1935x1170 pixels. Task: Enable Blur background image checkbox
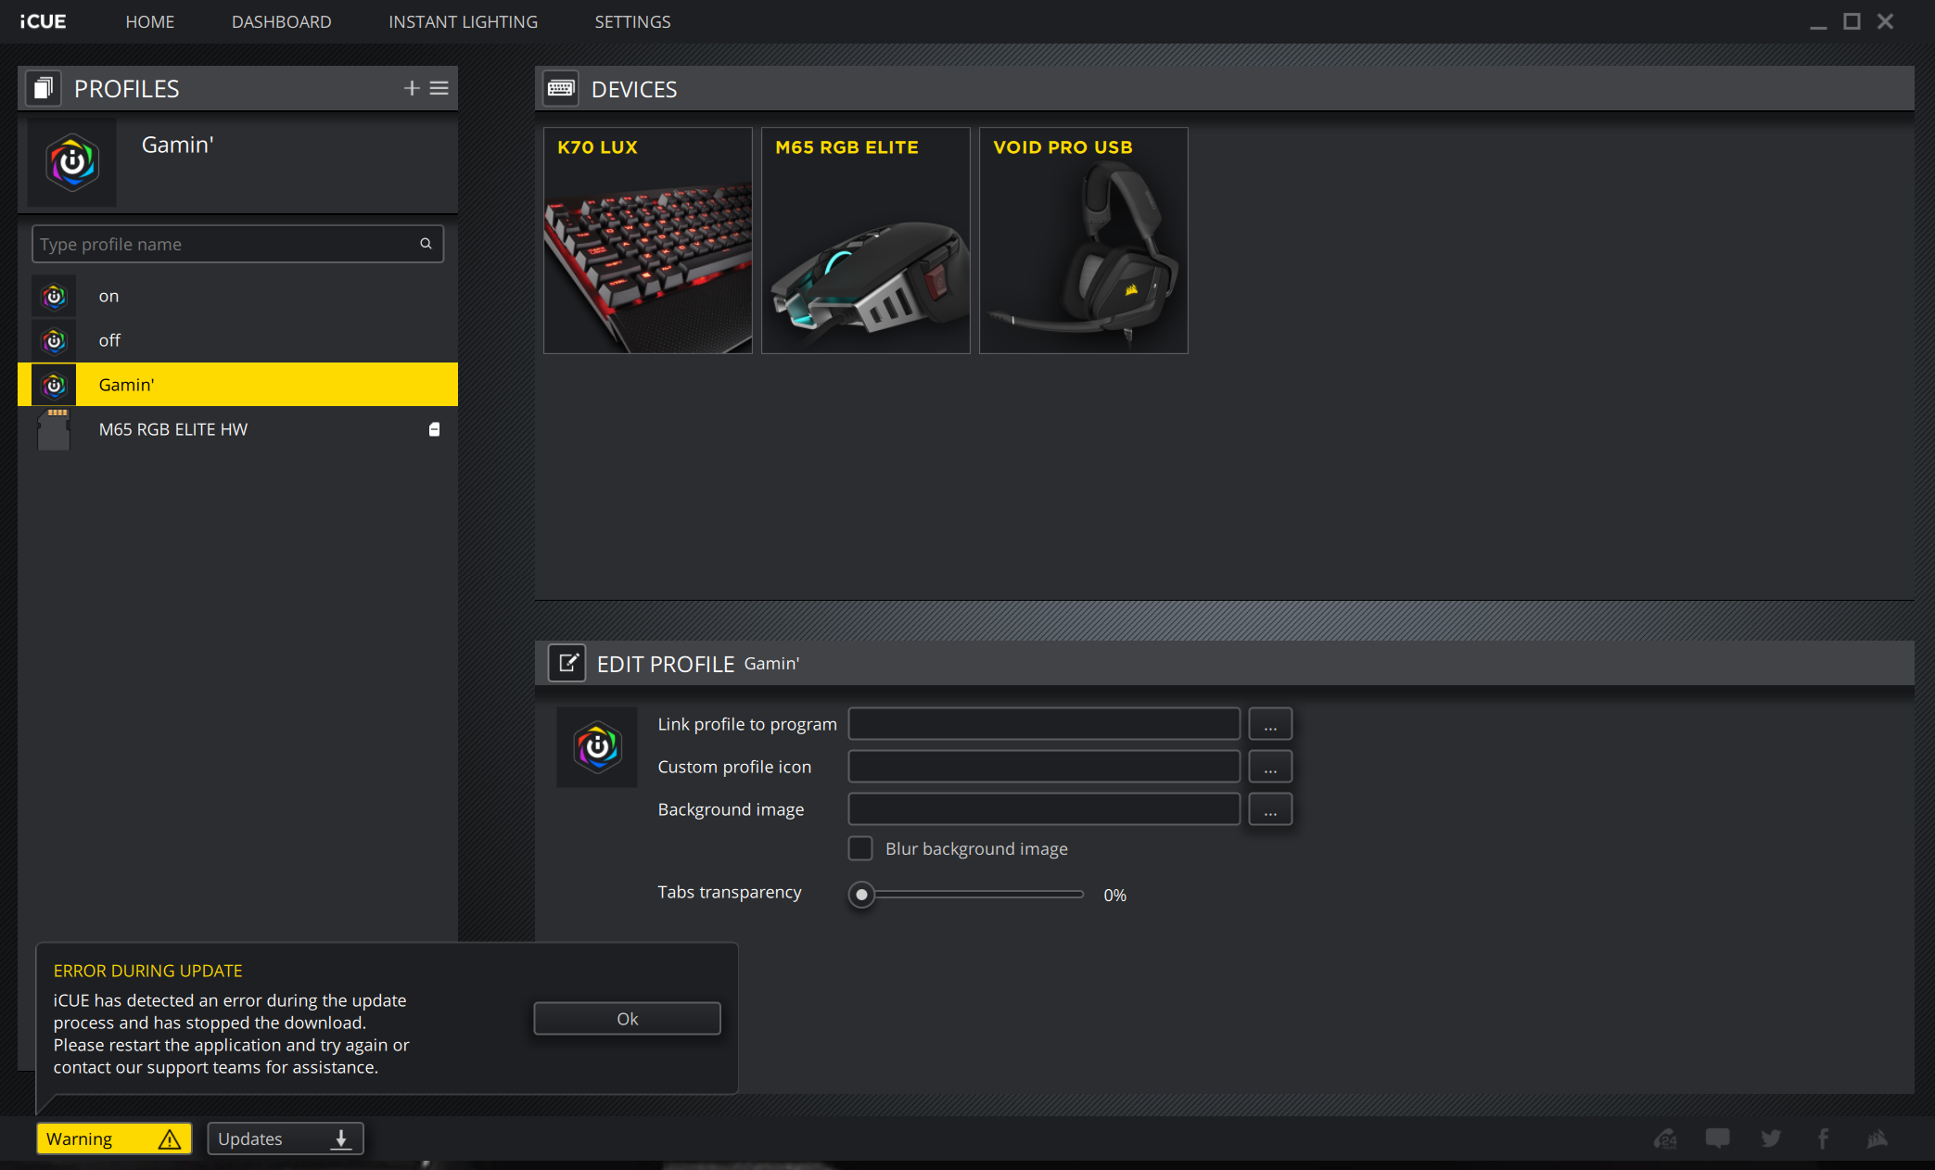[x=860, y=848]
